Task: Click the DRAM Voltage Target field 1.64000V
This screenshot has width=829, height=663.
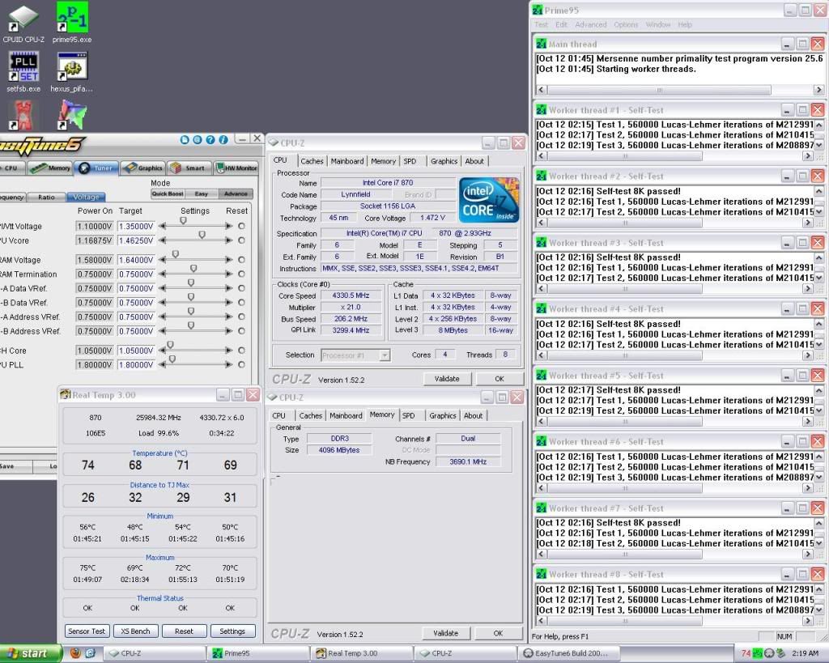Action: [x=136, y=260]
